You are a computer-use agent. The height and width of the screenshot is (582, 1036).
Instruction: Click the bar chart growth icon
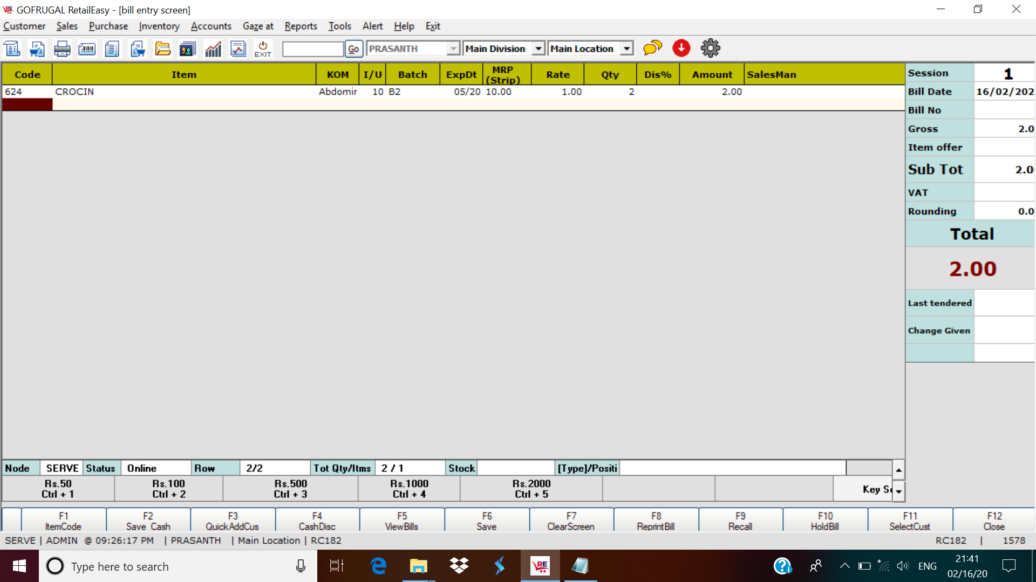(213, 49)
